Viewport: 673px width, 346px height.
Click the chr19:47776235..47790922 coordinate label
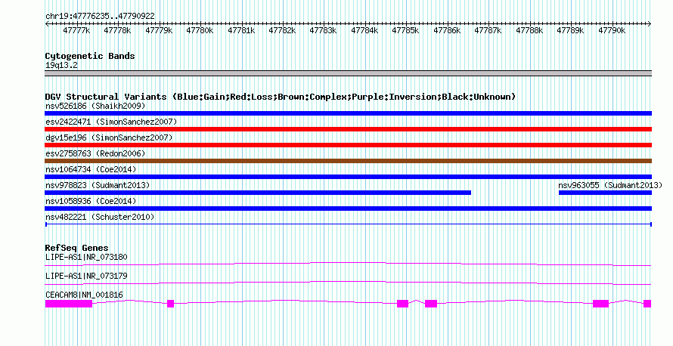click(100, 17)
